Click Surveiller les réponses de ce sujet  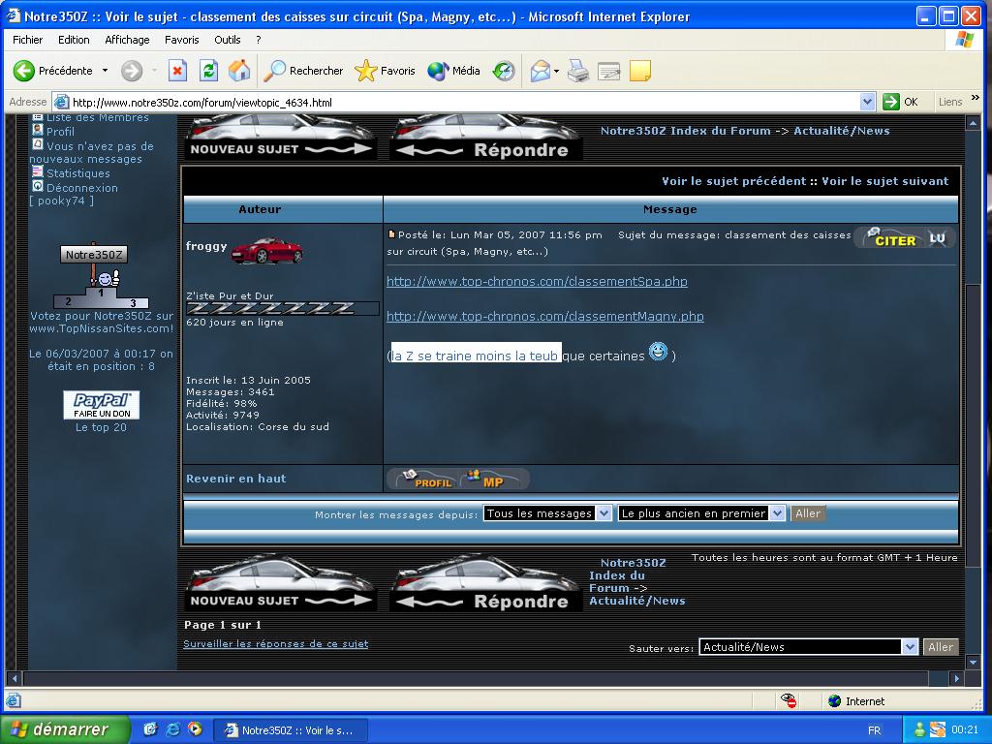[x=275, y=643]
